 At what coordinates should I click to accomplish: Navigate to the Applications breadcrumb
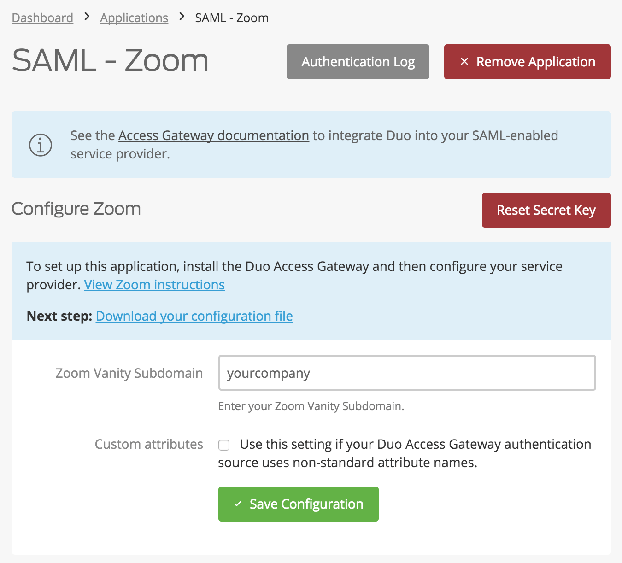[x=134, y=18]
